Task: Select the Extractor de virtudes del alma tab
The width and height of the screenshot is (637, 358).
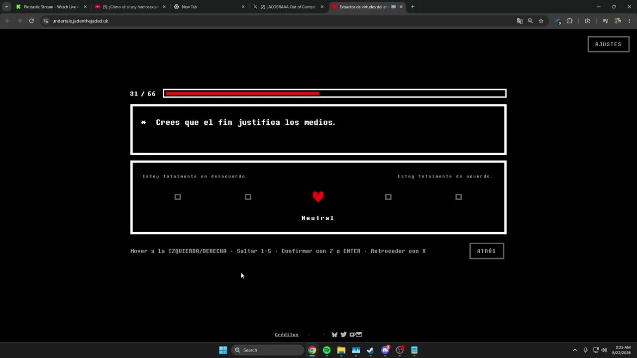Action: 367,7
